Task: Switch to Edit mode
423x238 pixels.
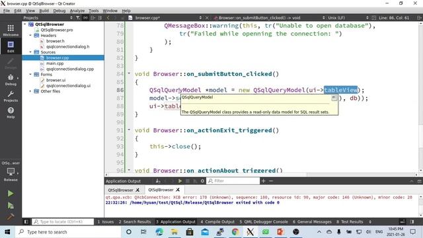Action: point(11,46)
